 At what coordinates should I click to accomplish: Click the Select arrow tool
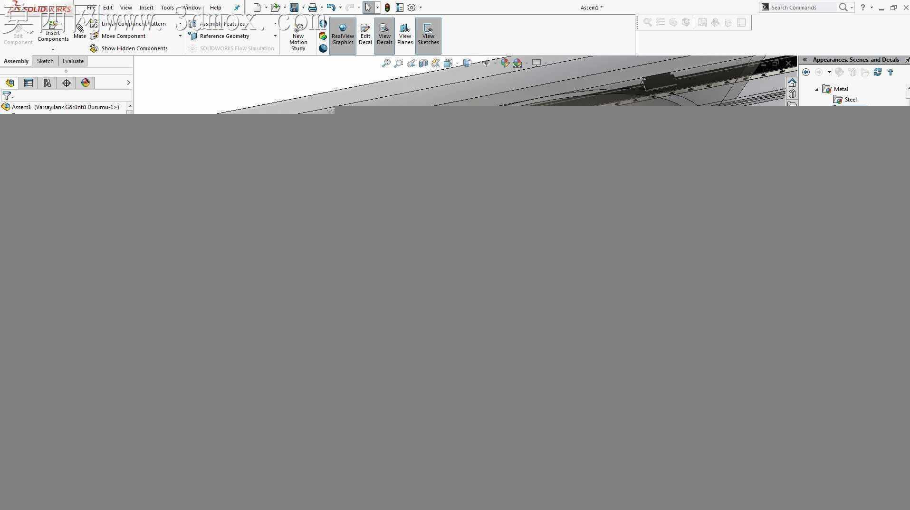(x=368, y=8)
